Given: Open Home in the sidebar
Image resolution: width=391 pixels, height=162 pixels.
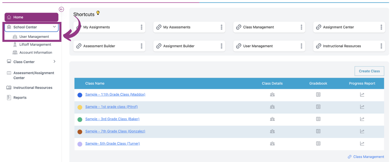Looking at the screenshot, I should (31, 17).
